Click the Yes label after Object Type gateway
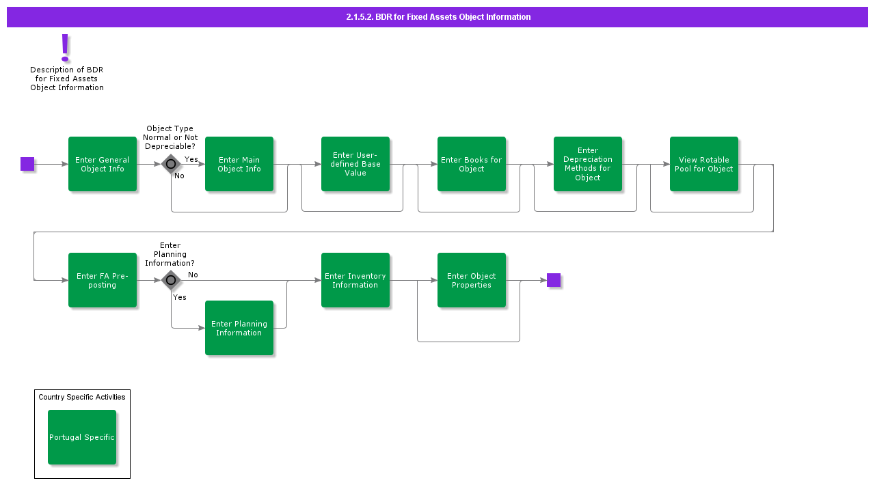Screen dimensions: 875x485 point(191,159)
